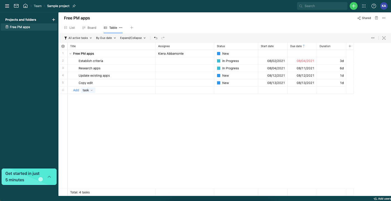The height and width of the screenshot is (201, 391).
Task: Click the New status color of Free PM apps
Action: coord(219,54)
